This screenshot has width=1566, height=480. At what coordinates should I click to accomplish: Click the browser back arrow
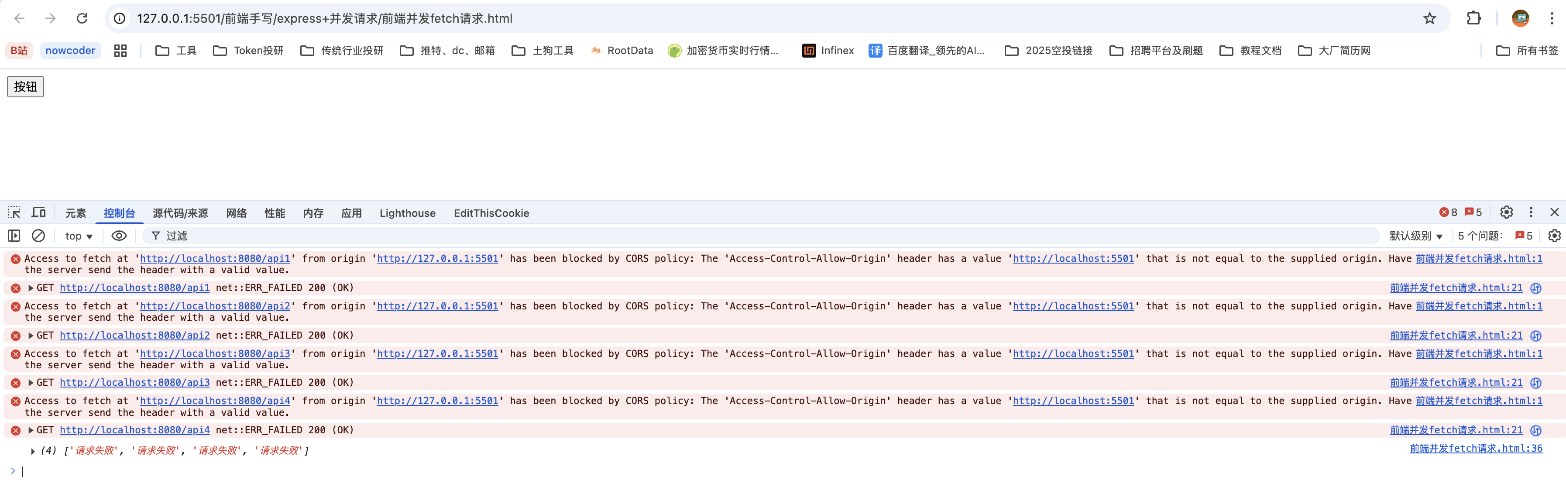tap(20, 19)
